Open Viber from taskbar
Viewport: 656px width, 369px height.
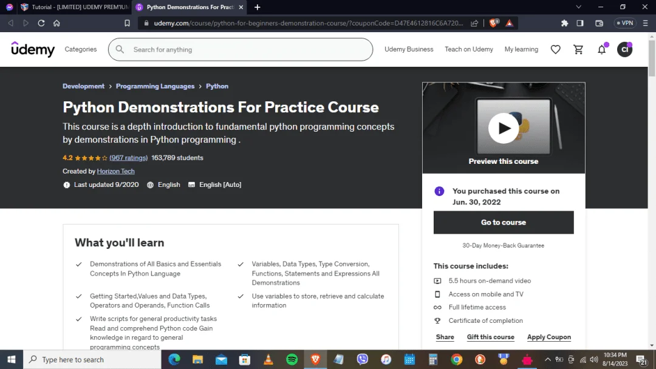[362, 359]
